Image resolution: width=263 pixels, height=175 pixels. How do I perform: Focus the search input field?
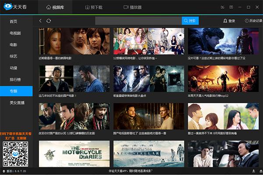[139, 21]
